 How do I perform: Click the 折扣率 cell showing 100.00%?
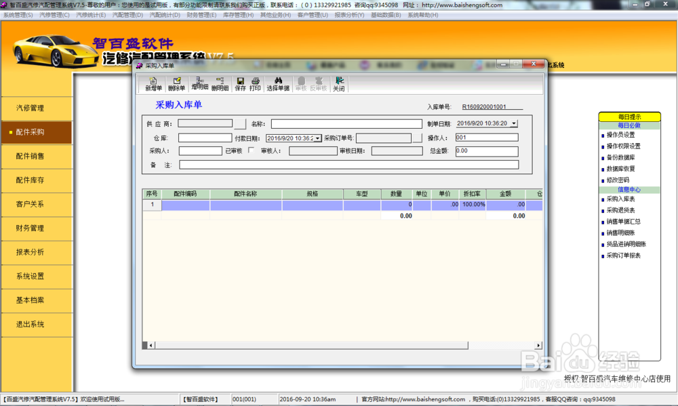(472, 205)
